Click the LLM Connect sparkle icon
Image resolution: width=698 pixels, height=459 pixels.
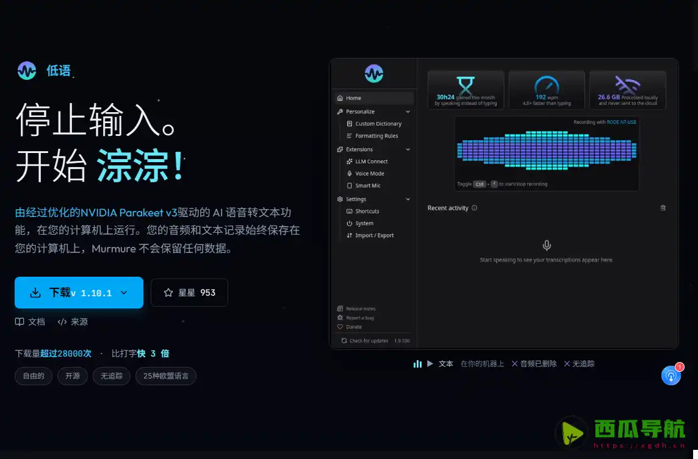coord(350,162)
